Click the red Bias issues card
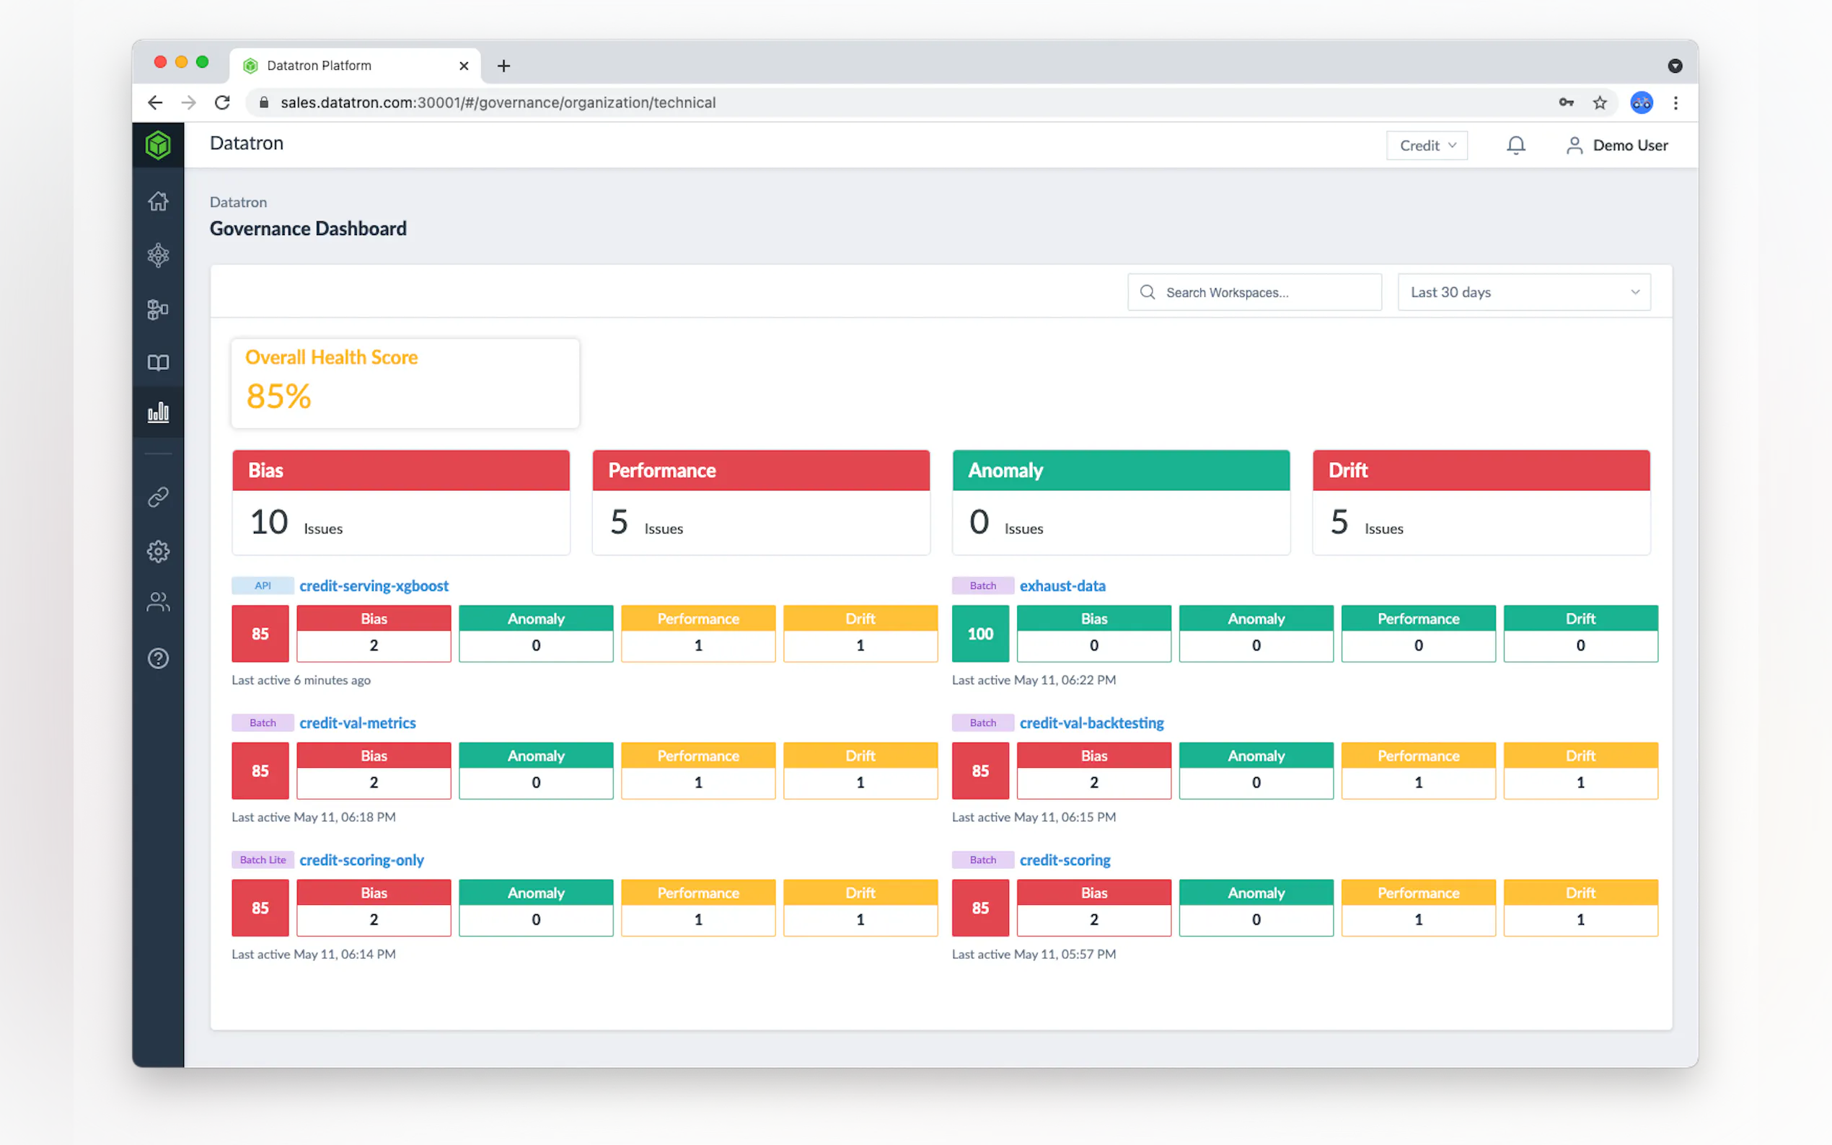 tap(400, 502)
